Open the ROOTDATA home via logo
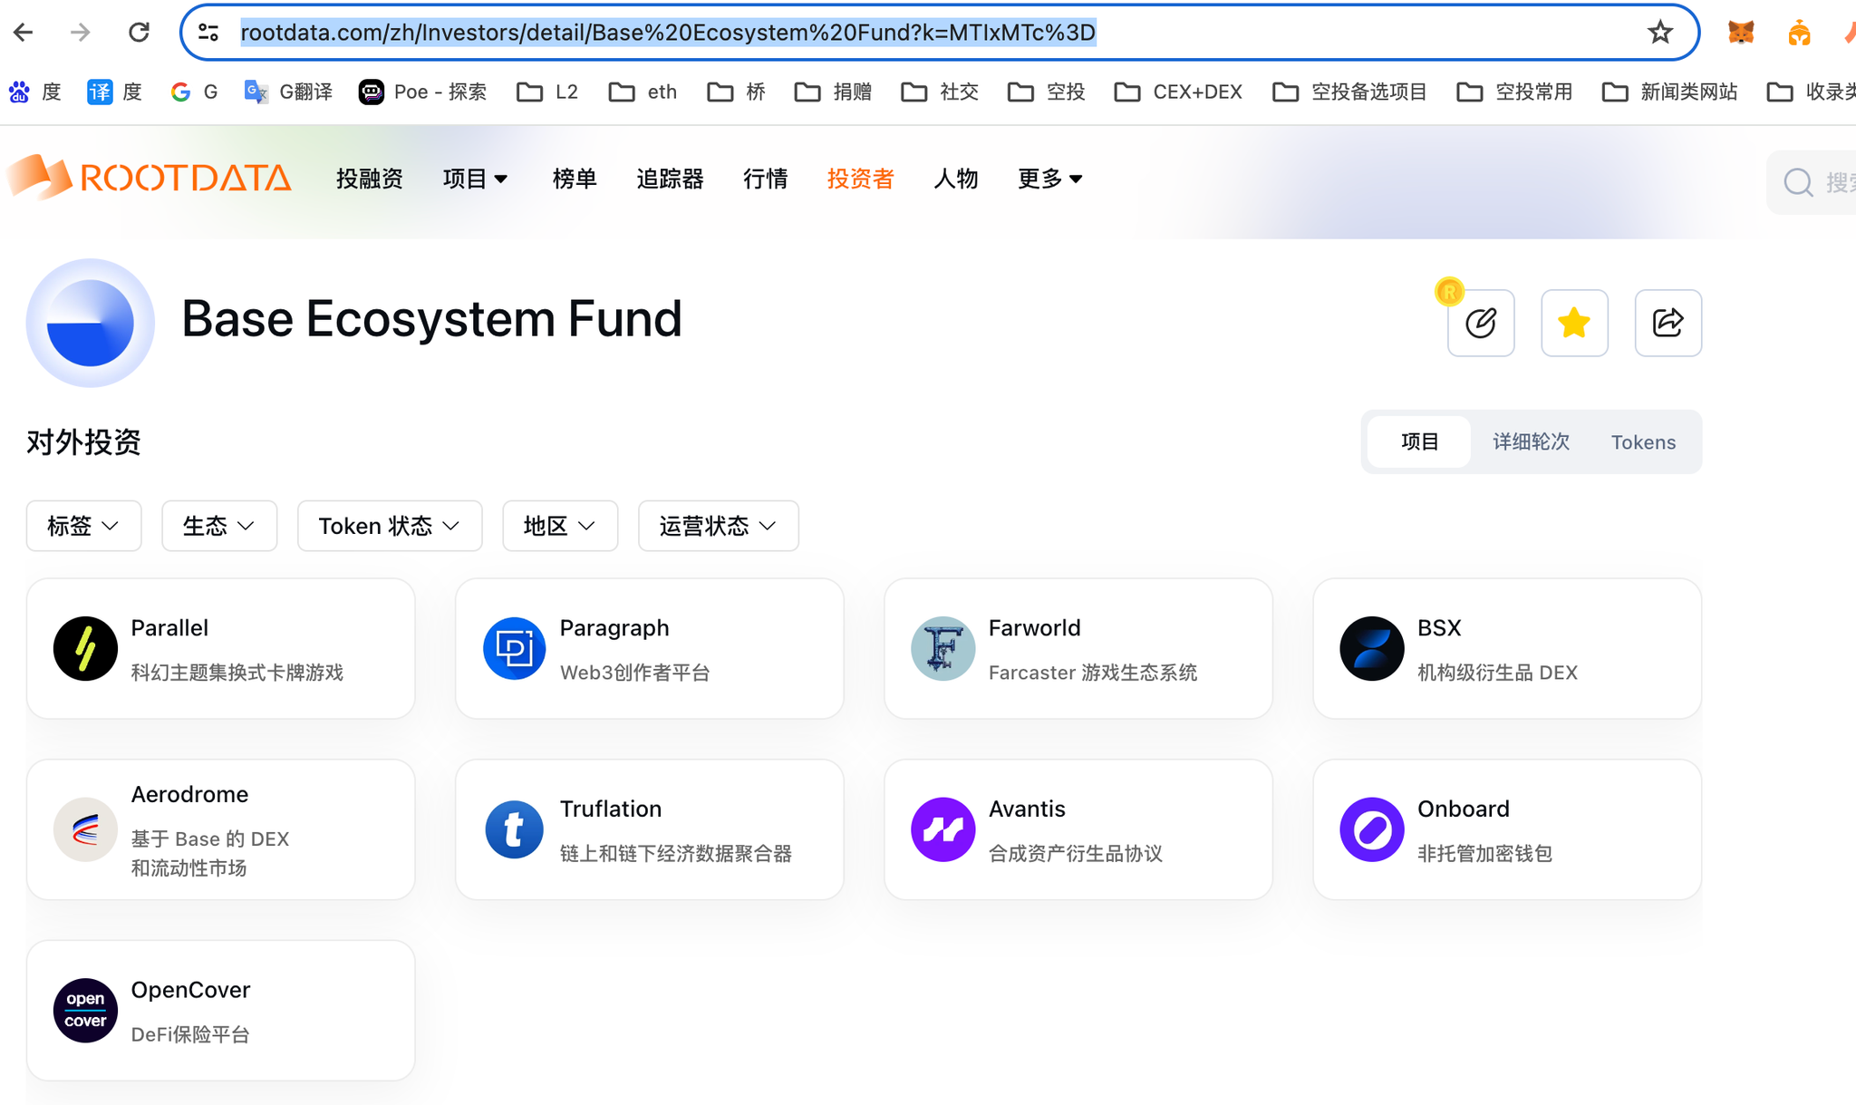The image size is (1856, 1105). pyautogui.click(x=150, y=178)
